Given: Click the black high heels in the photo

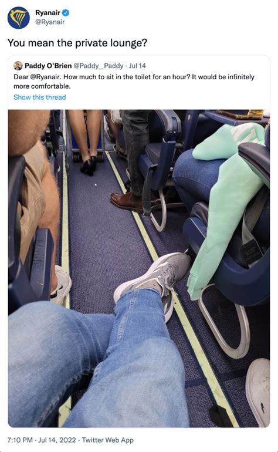Looking at the screenshot, I should [x=89, y=166].
